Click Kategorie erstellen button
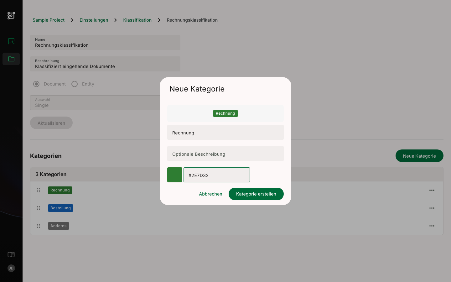Screen dimensions: 451x282 (256, 194)
